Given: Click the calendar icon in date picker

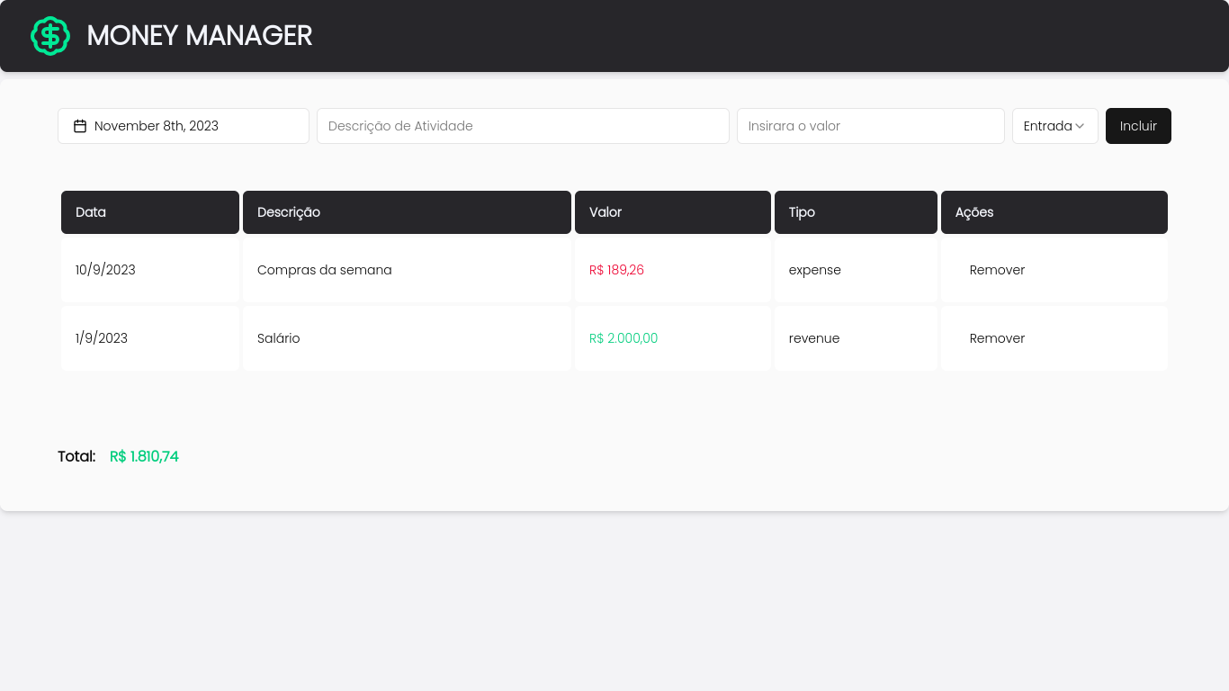Looking at the screenshot, I should [80, 126].
